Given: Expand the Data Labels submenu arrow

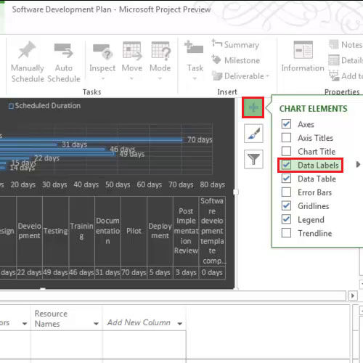Looking at the screenshot, I should click(358, 165).
